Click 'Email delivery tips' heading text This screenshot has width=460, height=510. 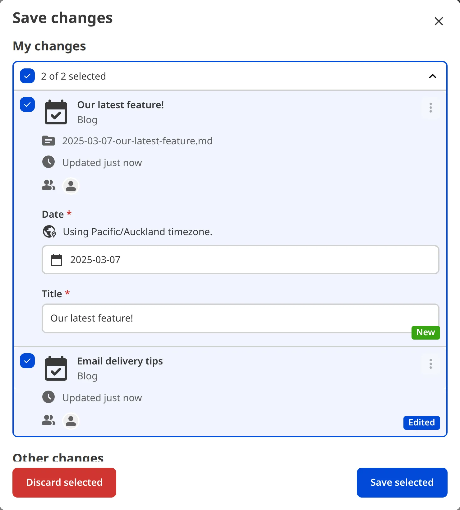pyautogui.click(x=120, y=361)
